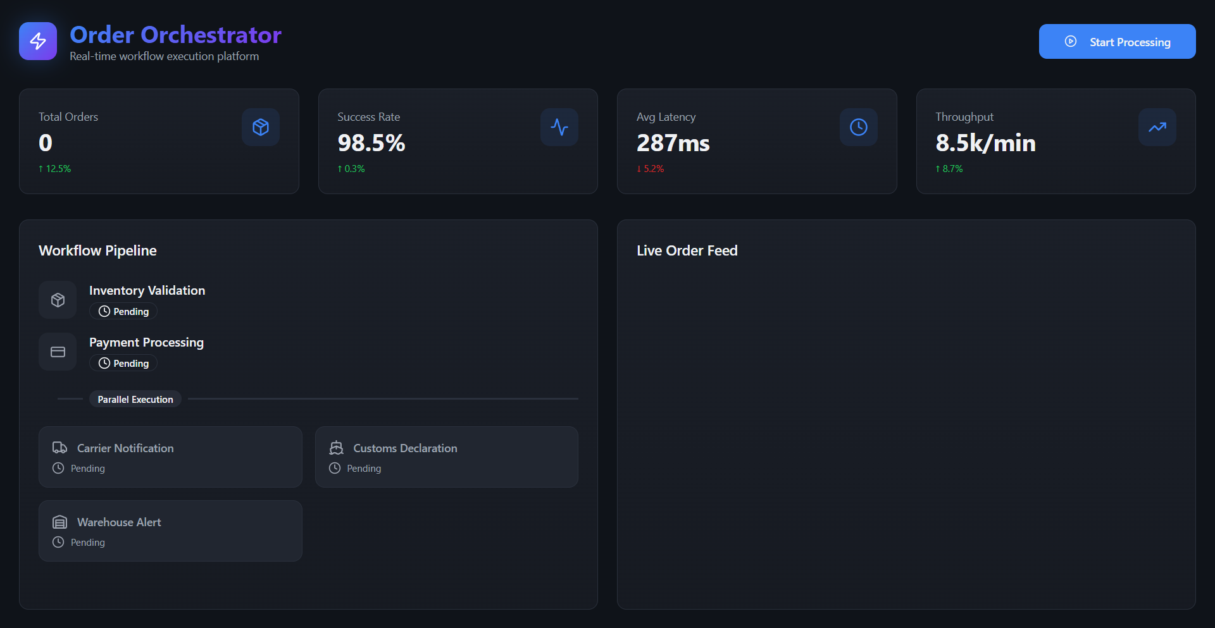This screenshot has width=1215, height=628.
Task: Click the Live Order Feed heading
Action: pos(687,250)
